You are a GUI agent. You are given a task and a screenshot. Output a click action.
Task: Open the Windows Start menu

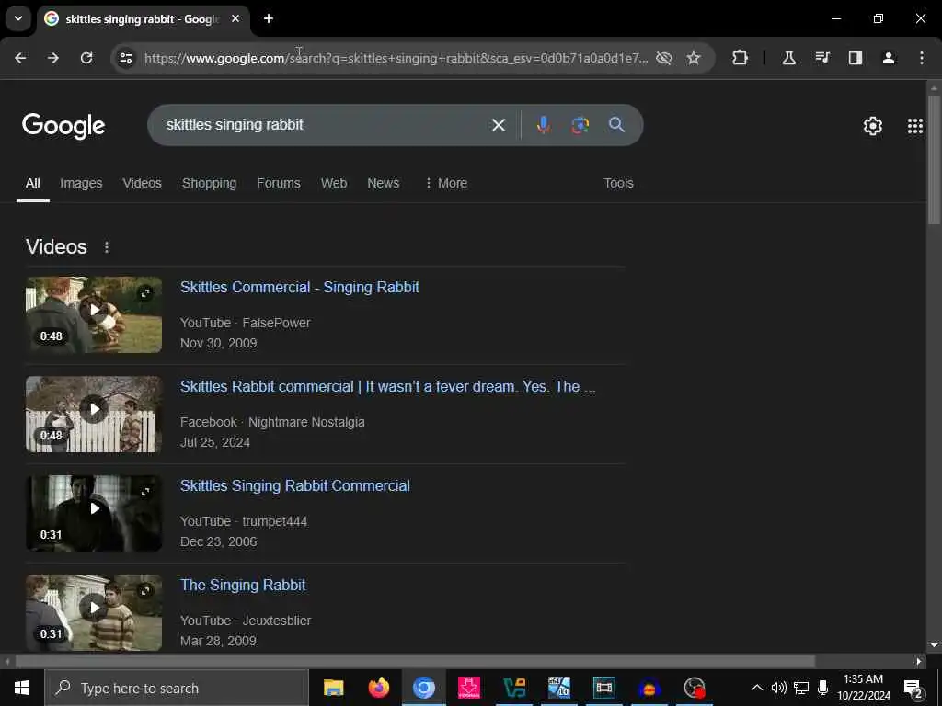[22, 688]
